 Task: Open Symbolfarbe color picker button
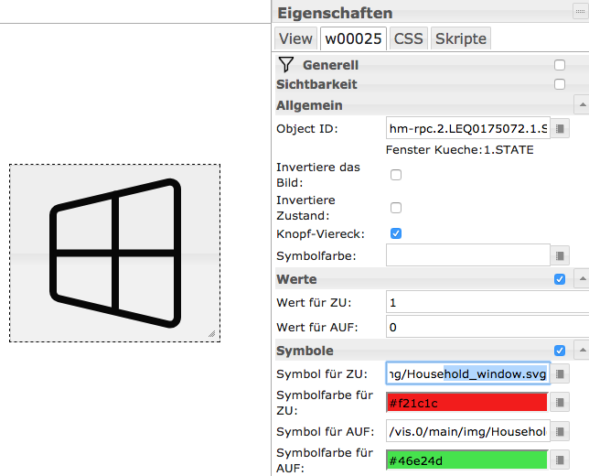pos(561,255)
